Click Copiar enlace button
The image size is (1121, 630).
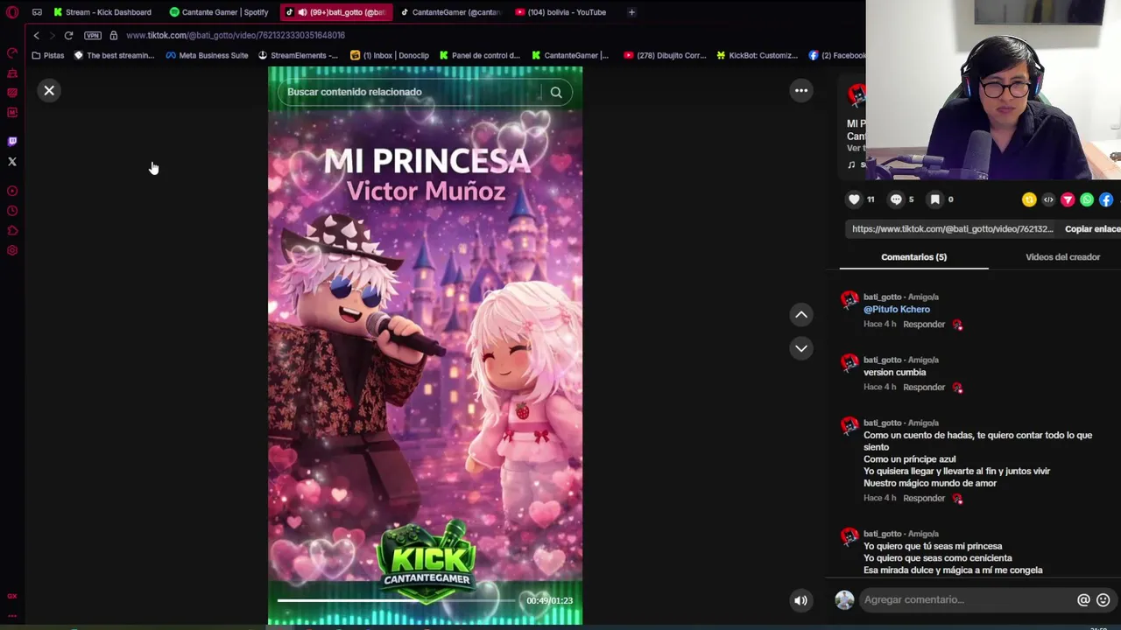coord(1092,228)
